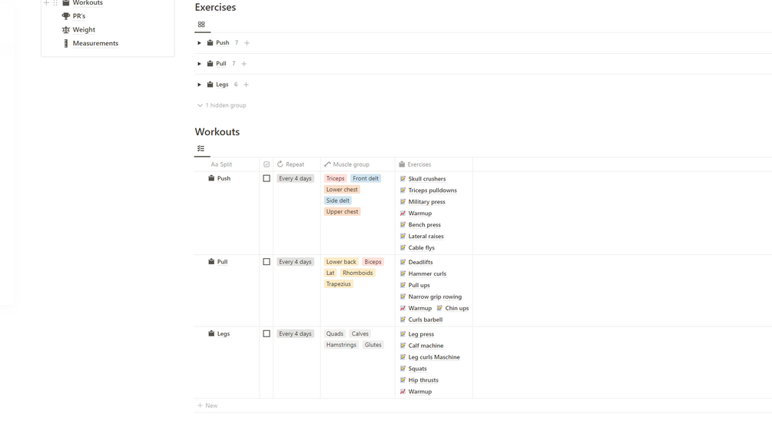The image size is (772, 434).
Task: Click the trophy icon beside PR's
Action: click(x=66, y=16)
